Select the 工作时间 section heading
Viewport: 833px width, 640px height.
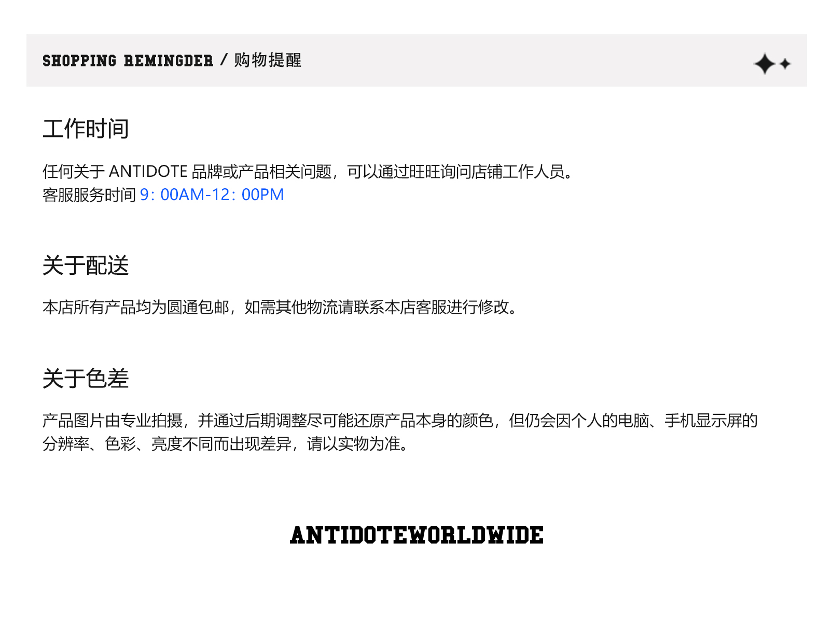pos(86,129)
